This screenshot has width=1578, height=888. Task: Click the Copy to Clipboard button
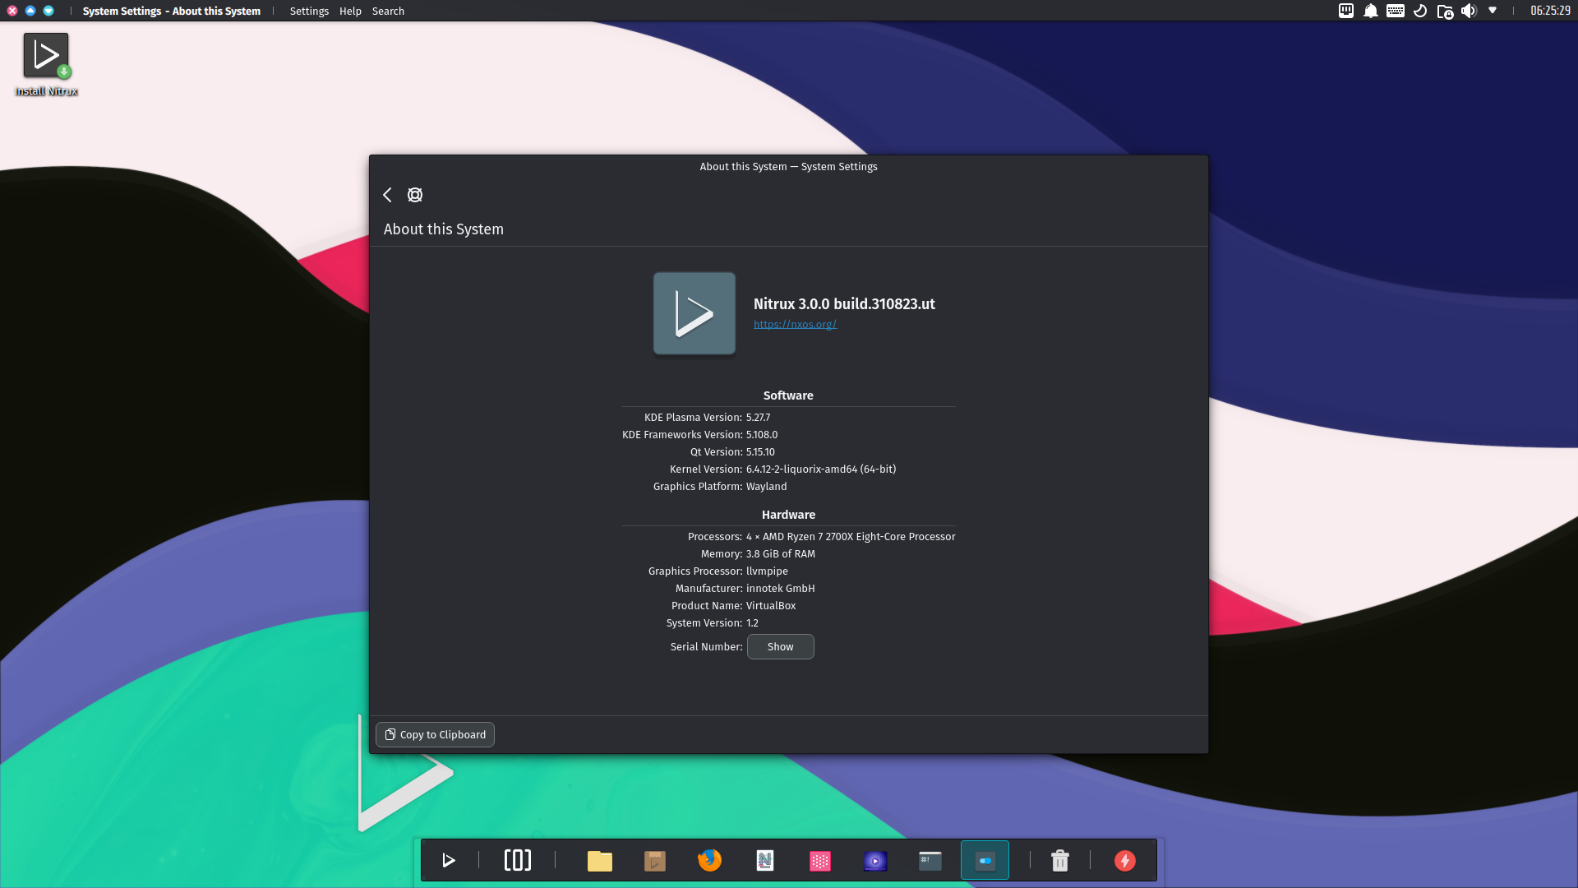pyautogui.click(x=435, y=734)
